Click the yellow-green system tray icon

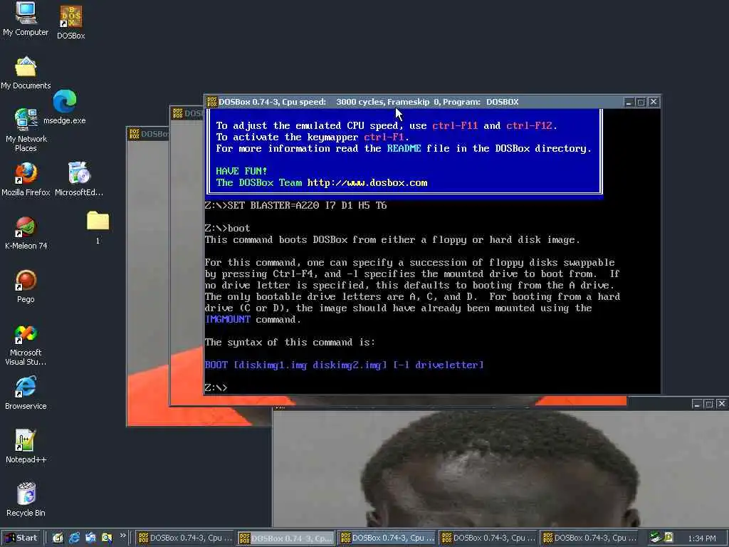(668, 537)
